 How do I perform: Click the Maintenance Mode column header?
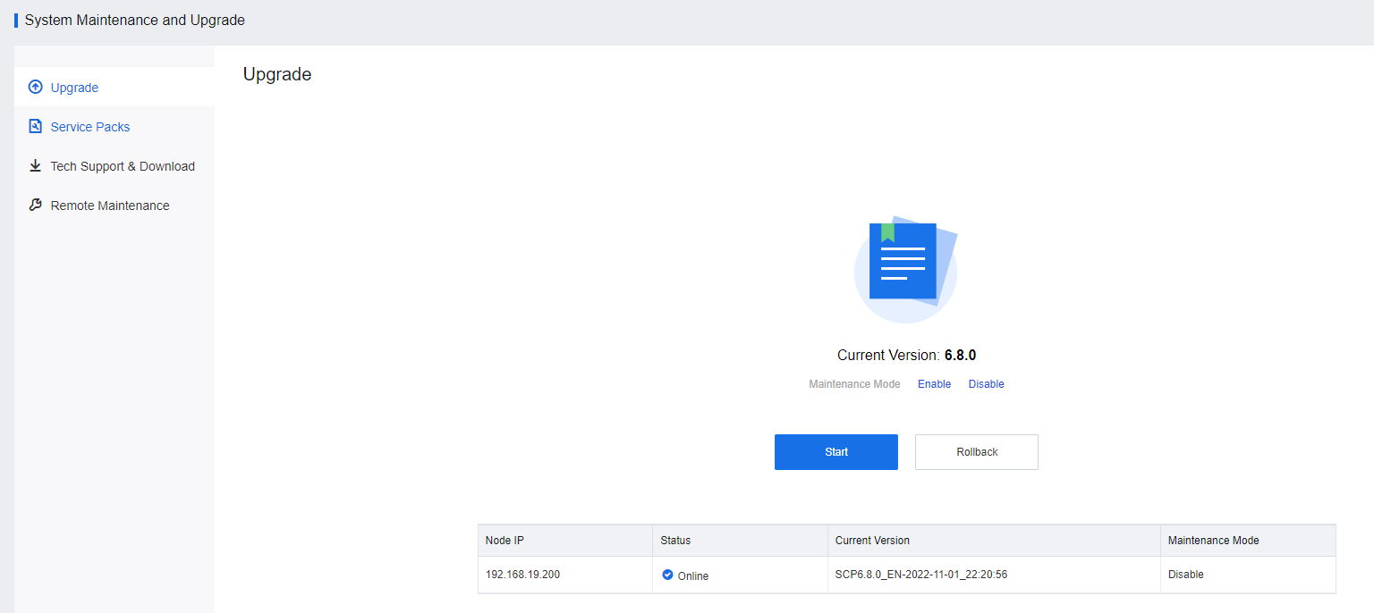(x=1213, y=541)
